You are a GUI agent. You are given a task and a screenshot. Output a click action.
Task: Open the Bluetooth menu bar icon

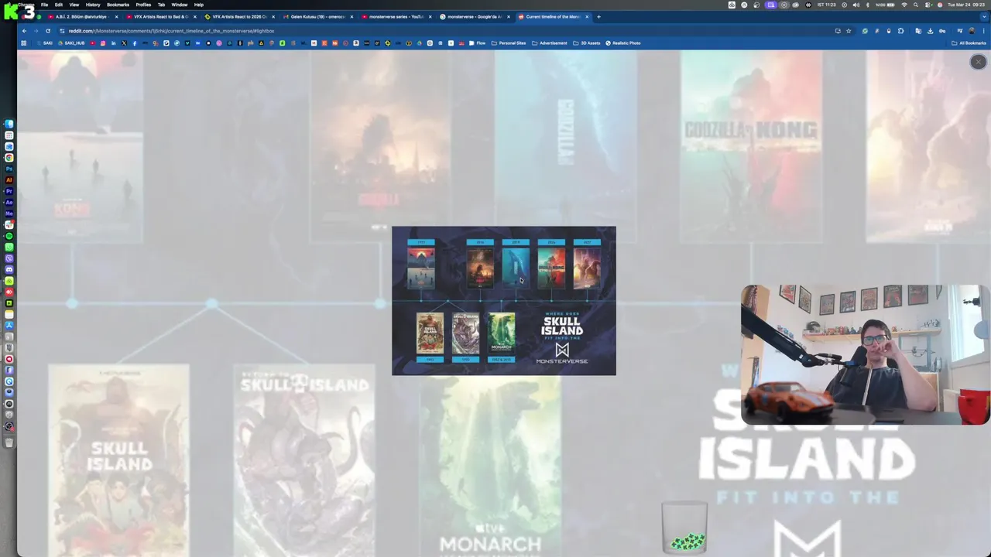[x=868, y=5]
